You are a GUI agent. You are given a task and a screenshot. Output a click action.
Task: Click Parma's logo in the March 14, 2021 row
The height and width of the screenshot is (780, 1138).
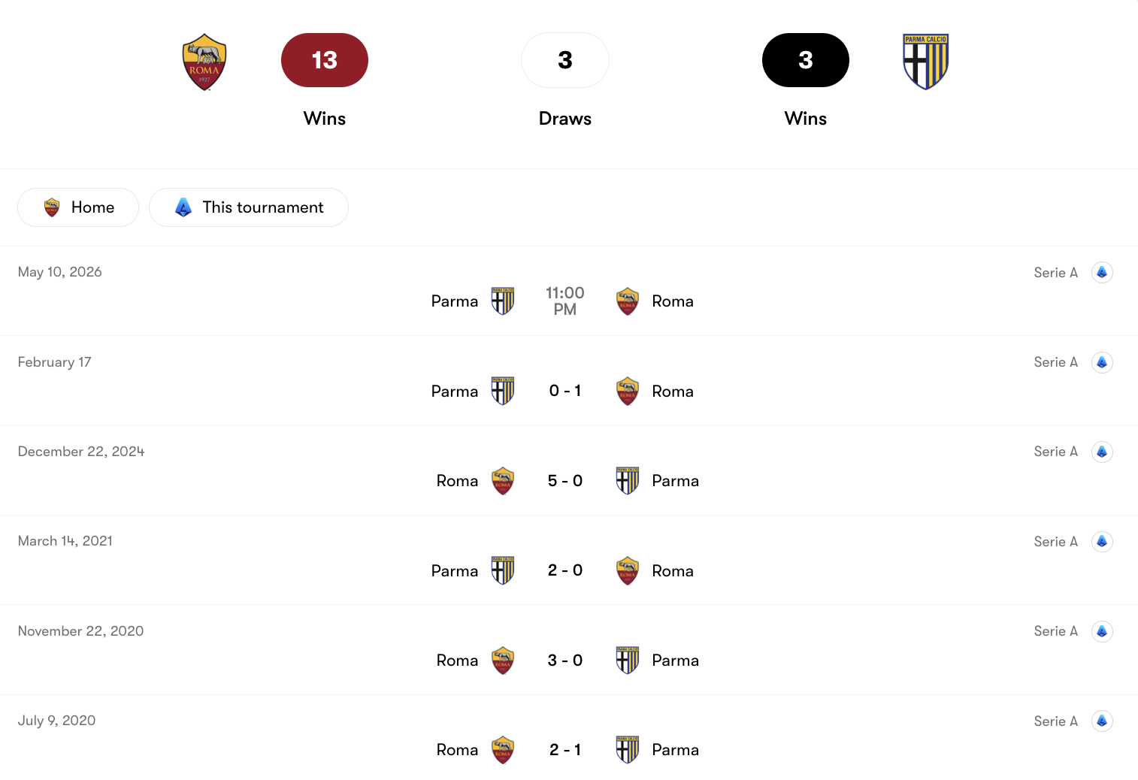(502, 570)
